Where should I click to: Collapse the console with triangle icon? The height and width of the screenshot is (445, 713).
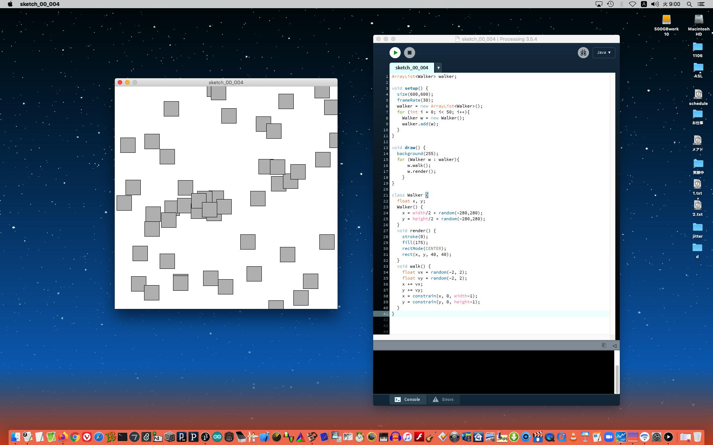614,345
